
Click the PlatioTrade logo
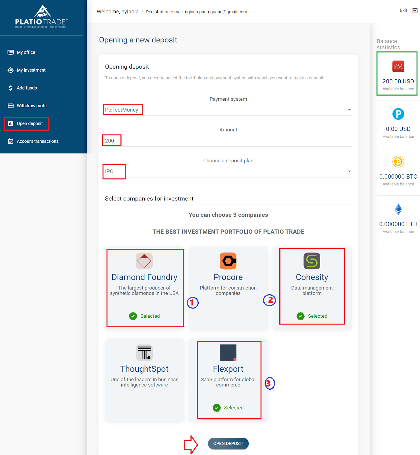[42, 16]
